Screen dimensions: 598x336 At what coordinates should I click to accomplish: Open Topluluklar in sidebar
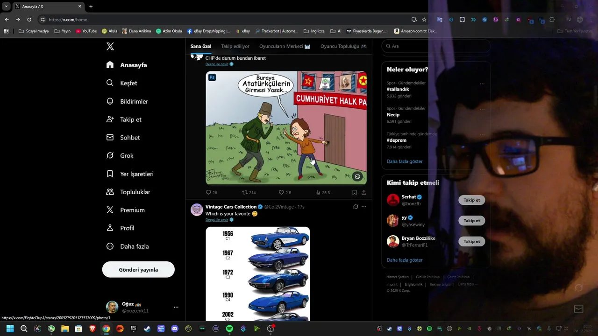[128, 192]
